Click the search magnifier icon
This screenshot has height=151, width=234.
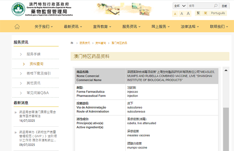[x=215, y=6]
